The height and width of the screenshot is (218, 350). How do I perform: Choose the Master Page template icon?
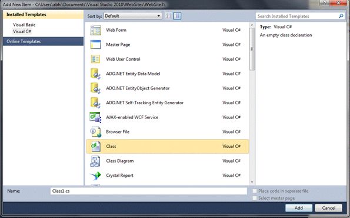pyautogui.click(x=95, y=45)
